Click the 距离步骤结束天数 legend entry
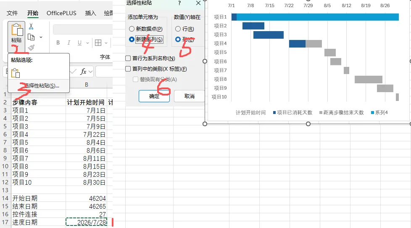This screenshot has width=411, height=228. [x=342, y=113]
